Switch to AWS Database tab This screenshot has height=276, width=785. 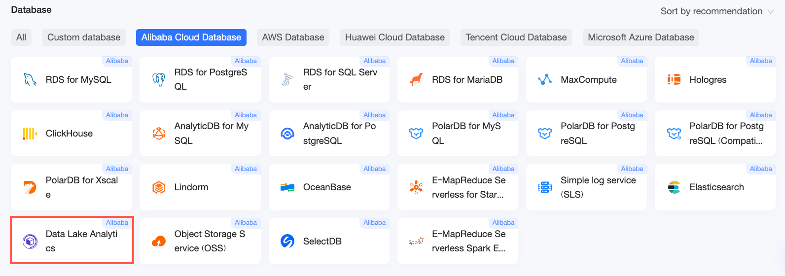tap(293, 37)
